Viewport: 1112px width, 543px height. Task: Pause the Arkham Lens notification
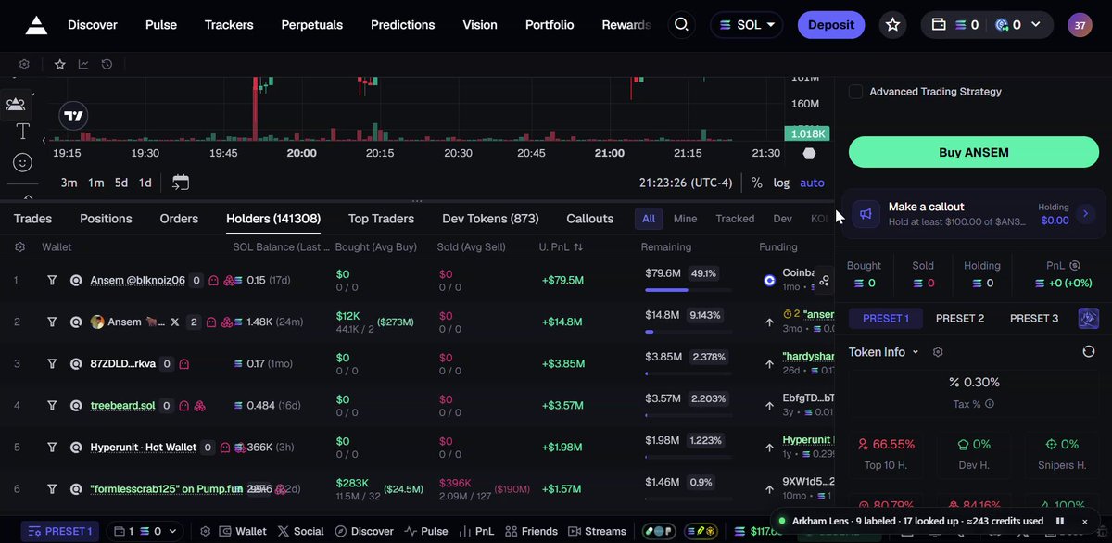pyautogui.click(x=1060, y=521)
